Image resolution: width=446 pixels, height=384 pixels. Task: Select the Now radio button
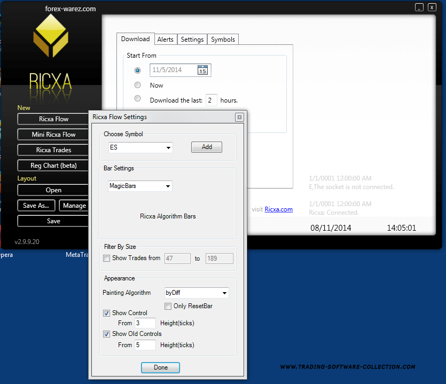click(138, 85)
